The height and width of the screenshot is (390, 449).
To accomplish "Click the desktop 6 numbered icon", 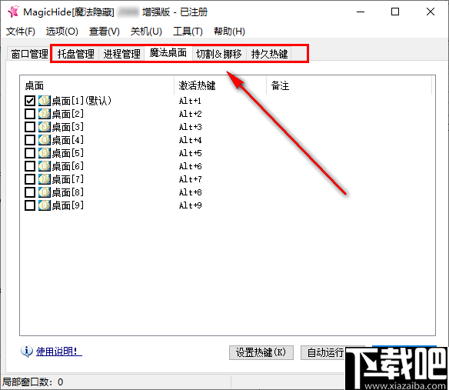I will (45, 166).
